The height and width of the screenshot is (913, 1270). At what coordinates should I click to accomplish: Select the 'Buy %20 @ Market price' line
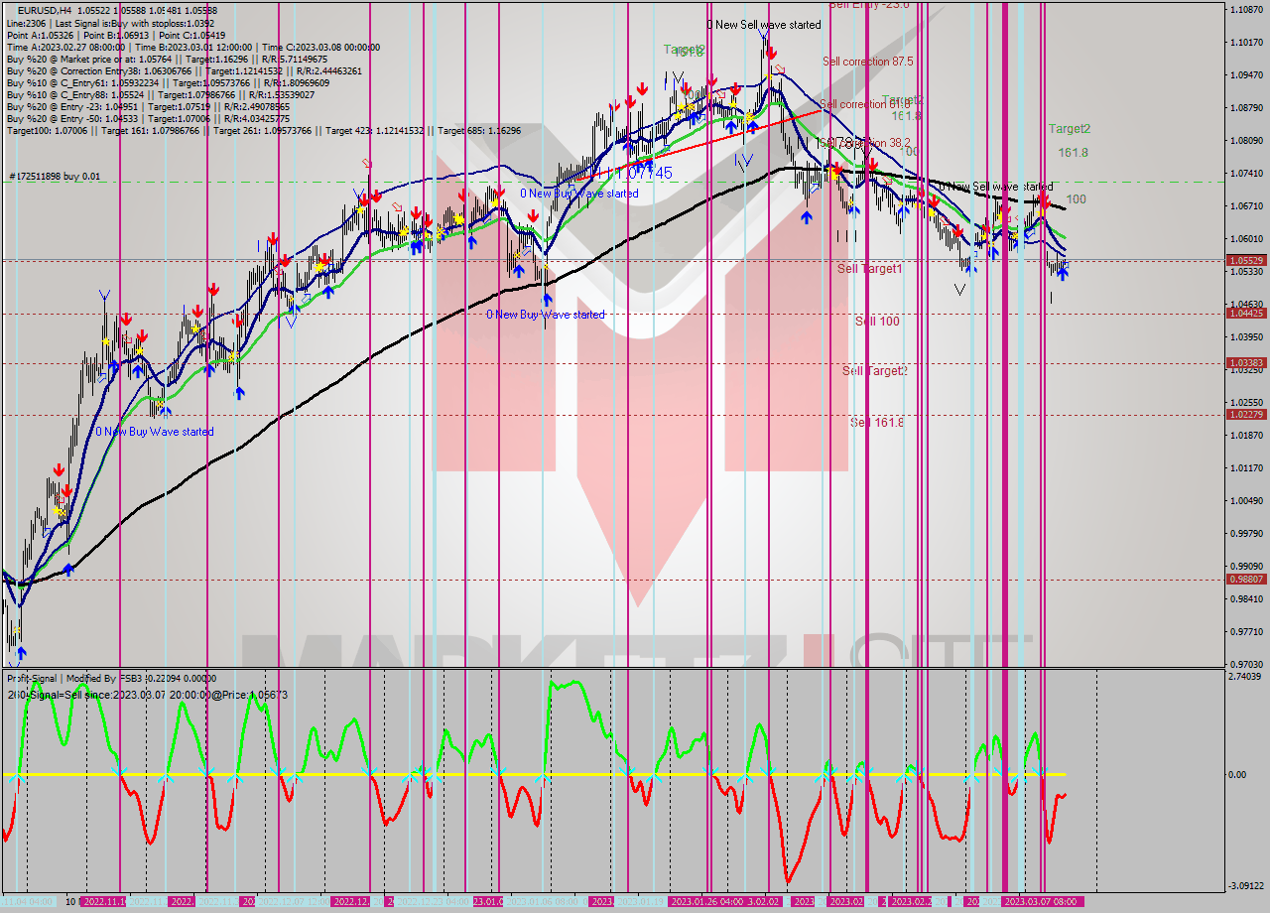click(167, 59)
